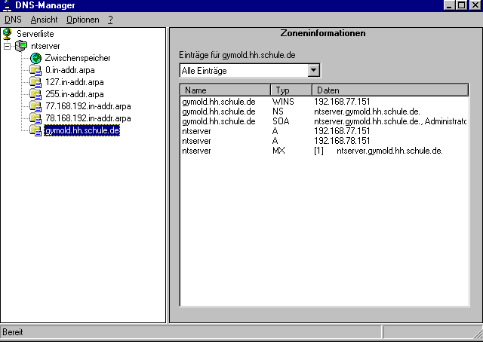Click the 255.in-addr.arpa zone folder icon

coord(35,94)
